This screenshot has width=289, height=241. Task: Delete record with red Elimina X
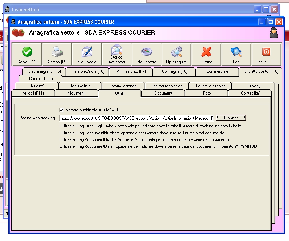206,54
